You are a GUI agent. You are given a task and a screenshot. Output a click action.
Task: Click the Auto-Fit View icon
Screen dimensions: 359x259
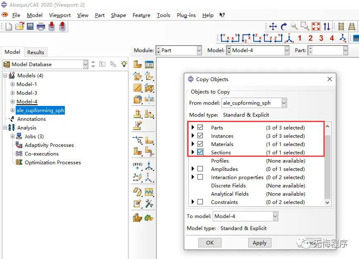click(316, 26)
